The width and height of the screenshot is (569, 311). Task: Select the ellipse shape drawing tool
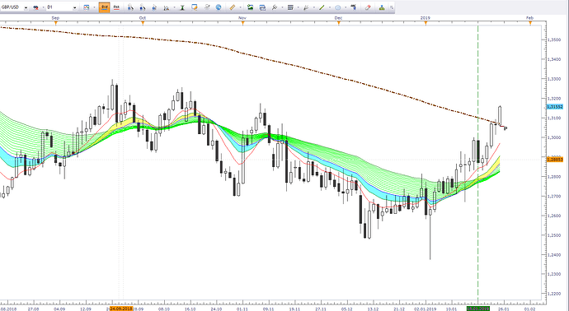(x=337, y=7)
